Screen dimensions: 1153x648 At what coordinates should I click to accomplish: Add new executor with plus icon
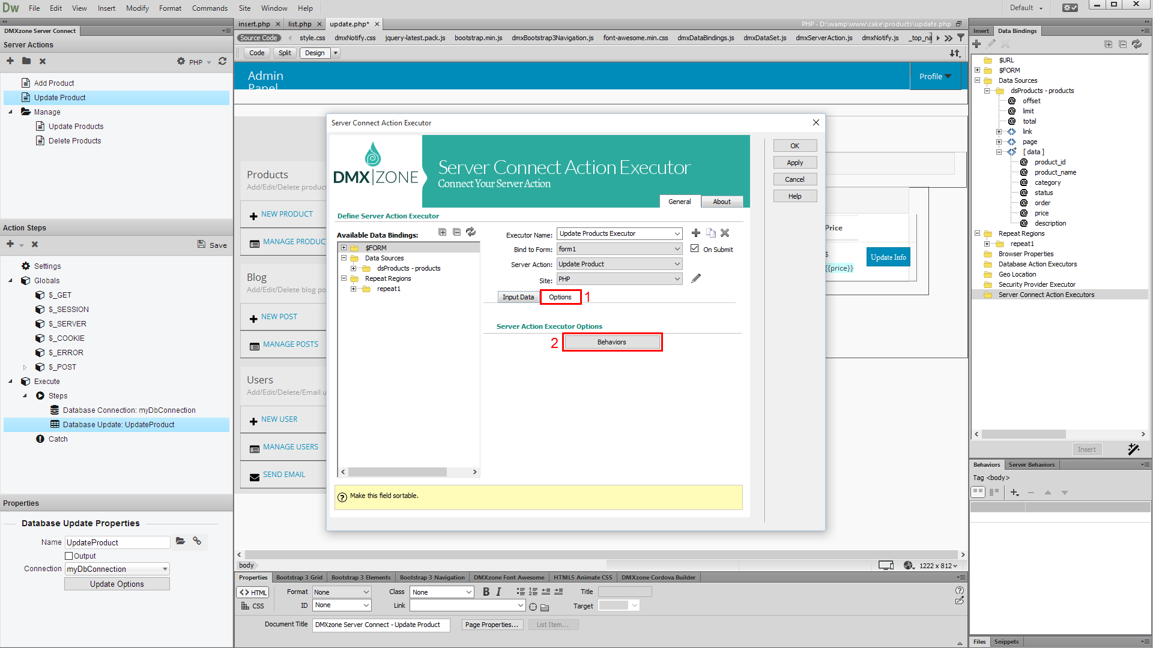pyautogui.click(x=696, y=233)
